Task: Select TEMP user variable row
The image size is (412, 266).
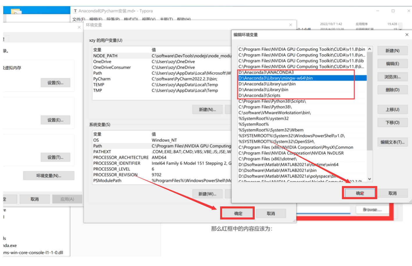Action: coord(162,85)
